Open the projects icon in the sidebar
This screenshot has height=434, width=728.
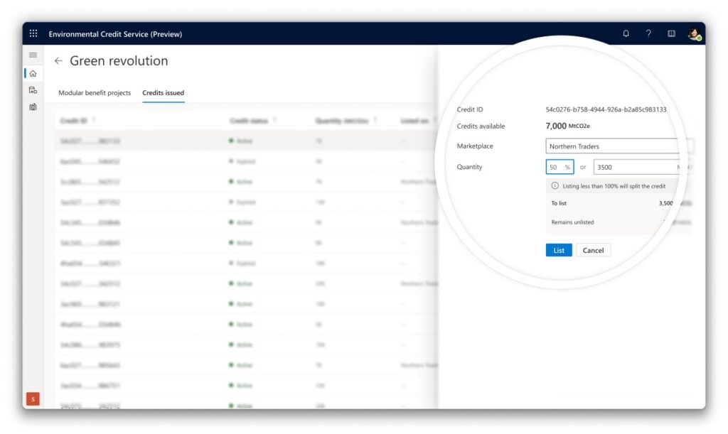[33, 89]
